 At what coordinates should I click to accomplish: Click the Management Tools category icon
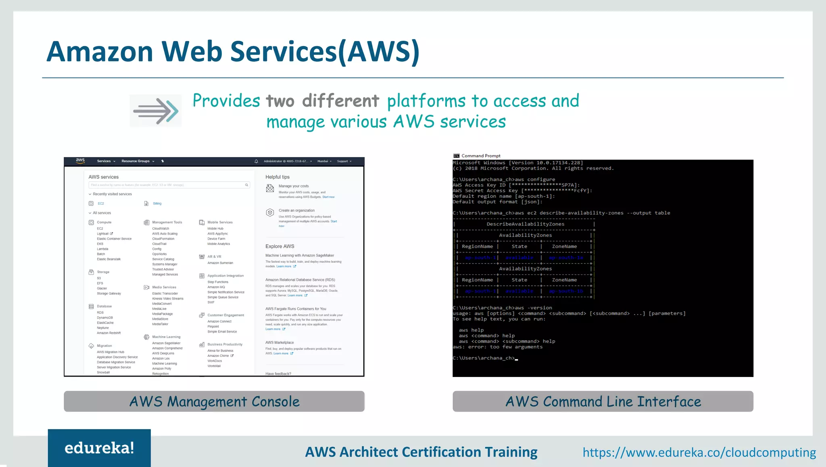pos(146,222)
